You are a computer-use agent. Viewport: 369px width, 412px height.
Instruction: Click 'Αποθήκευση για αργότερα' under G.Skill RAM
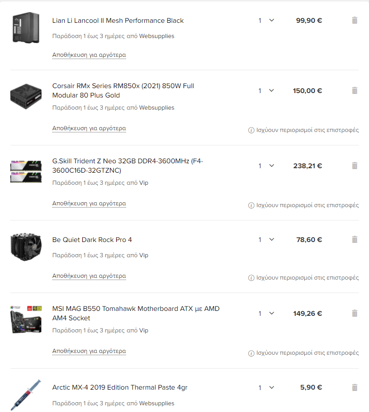(x=89, y=204)
